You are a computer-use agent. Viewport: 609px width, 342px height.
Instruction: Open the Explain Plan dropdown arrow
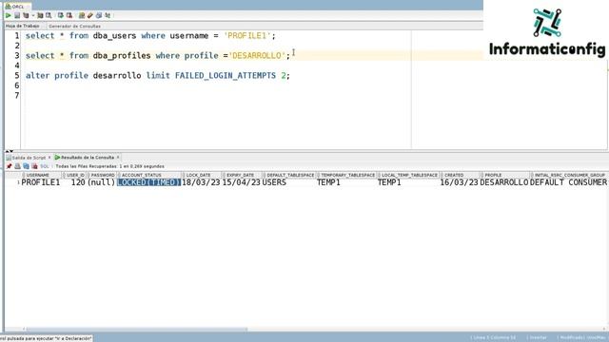coord(32,15)
